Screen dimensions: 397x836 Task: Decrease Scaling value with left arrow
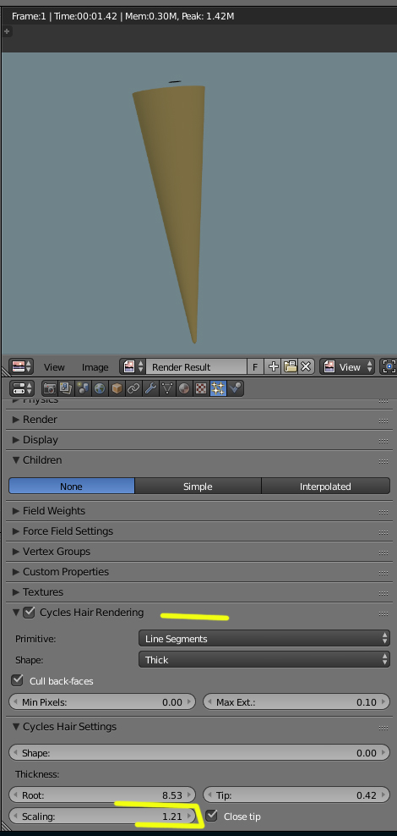(14, 816)
